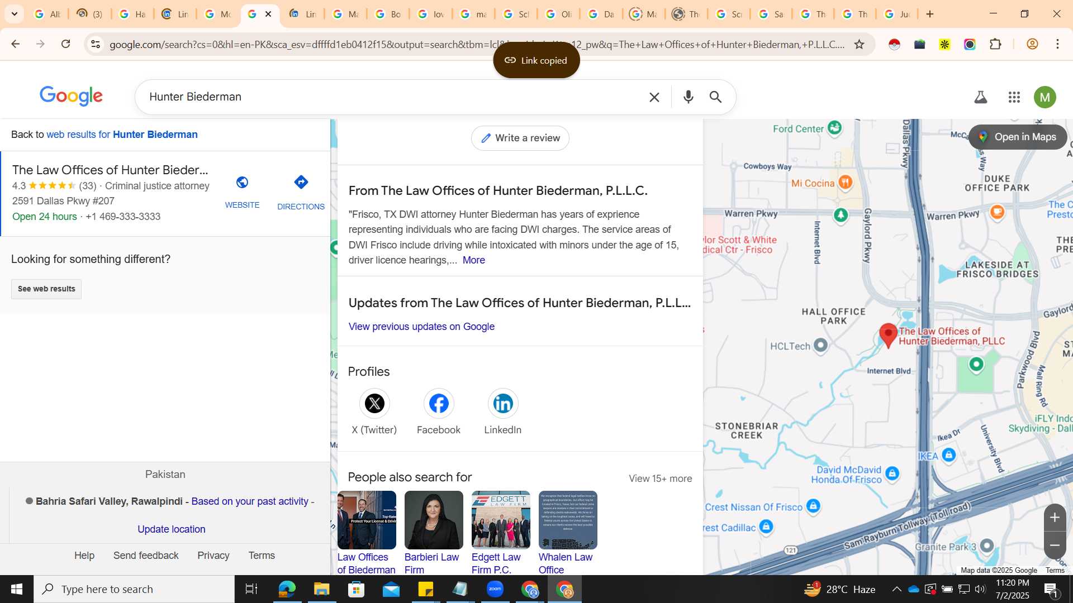Click the HCLTech map marker
The image size is (1073, 603).
[820, 346]
